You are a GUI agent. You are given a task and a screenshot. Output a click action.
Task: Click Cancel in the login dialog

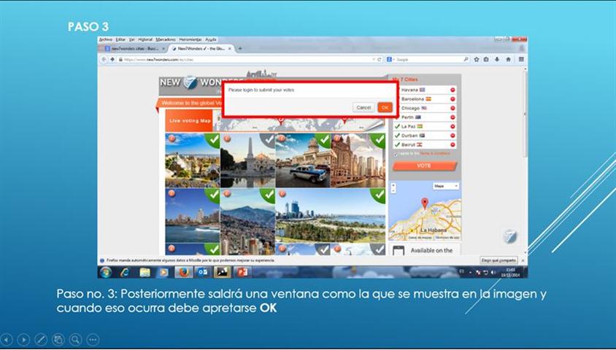363,107
